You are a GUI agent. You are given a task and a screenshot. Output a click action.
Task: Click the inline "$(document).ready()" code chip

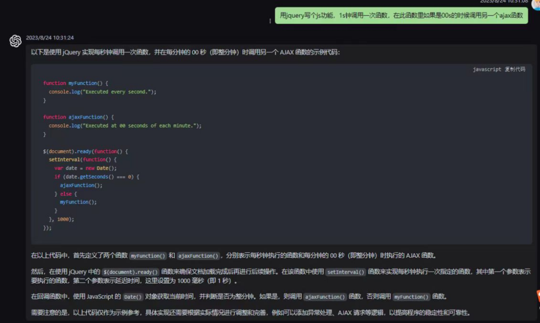coord(131,272)
